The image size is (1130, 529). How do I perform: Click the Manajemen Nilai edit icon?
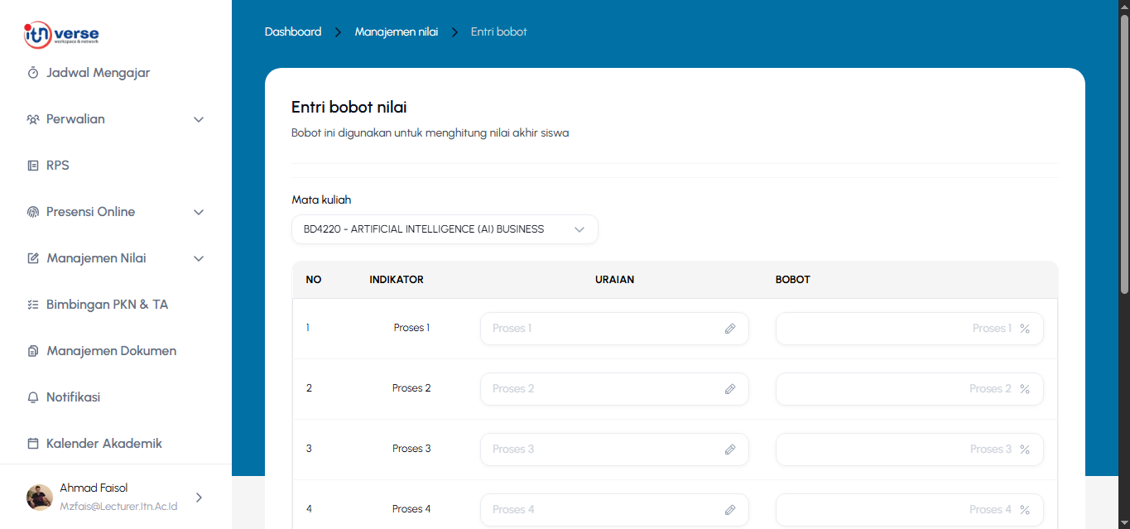tap(33, 258)
